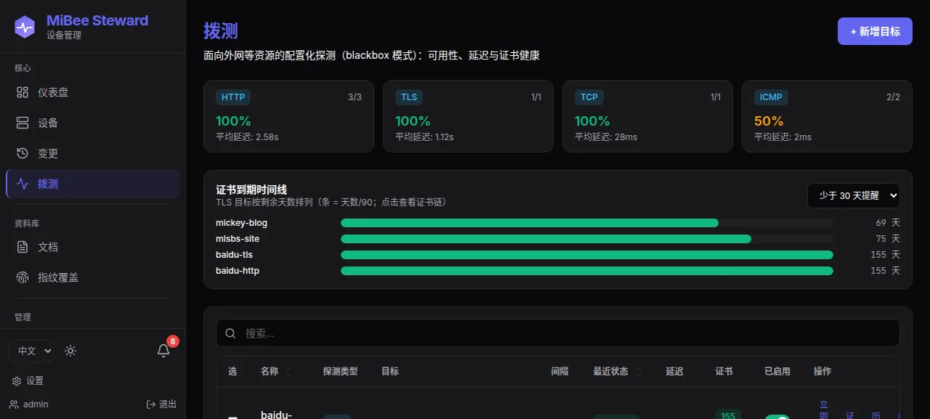Log out using the 退出 button
Screen dimensions: 930x419
pos(161,404)
